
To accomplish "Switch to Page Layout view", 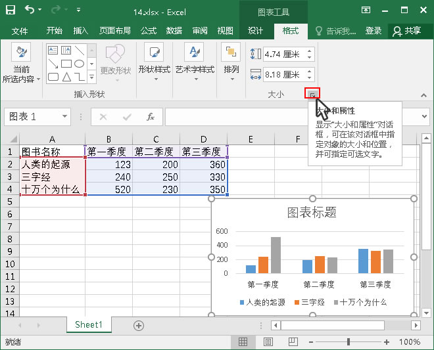I will [268, 342].
